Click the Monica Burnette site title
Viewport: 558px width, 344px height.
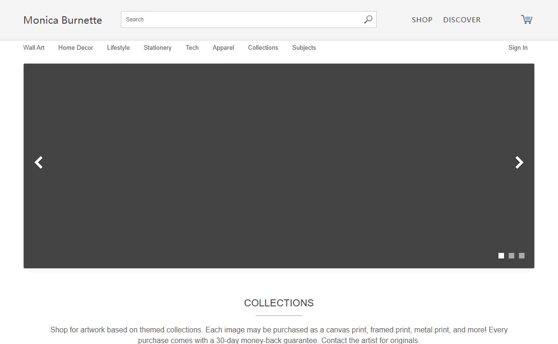(x=63, y=20)
